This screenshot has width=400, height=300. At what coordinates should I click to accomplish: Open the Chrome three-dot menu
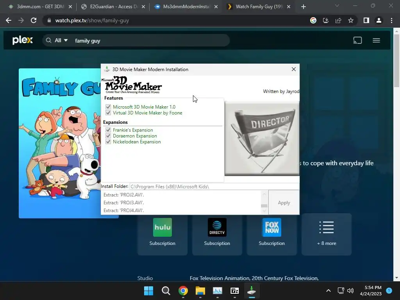(391, 20)
